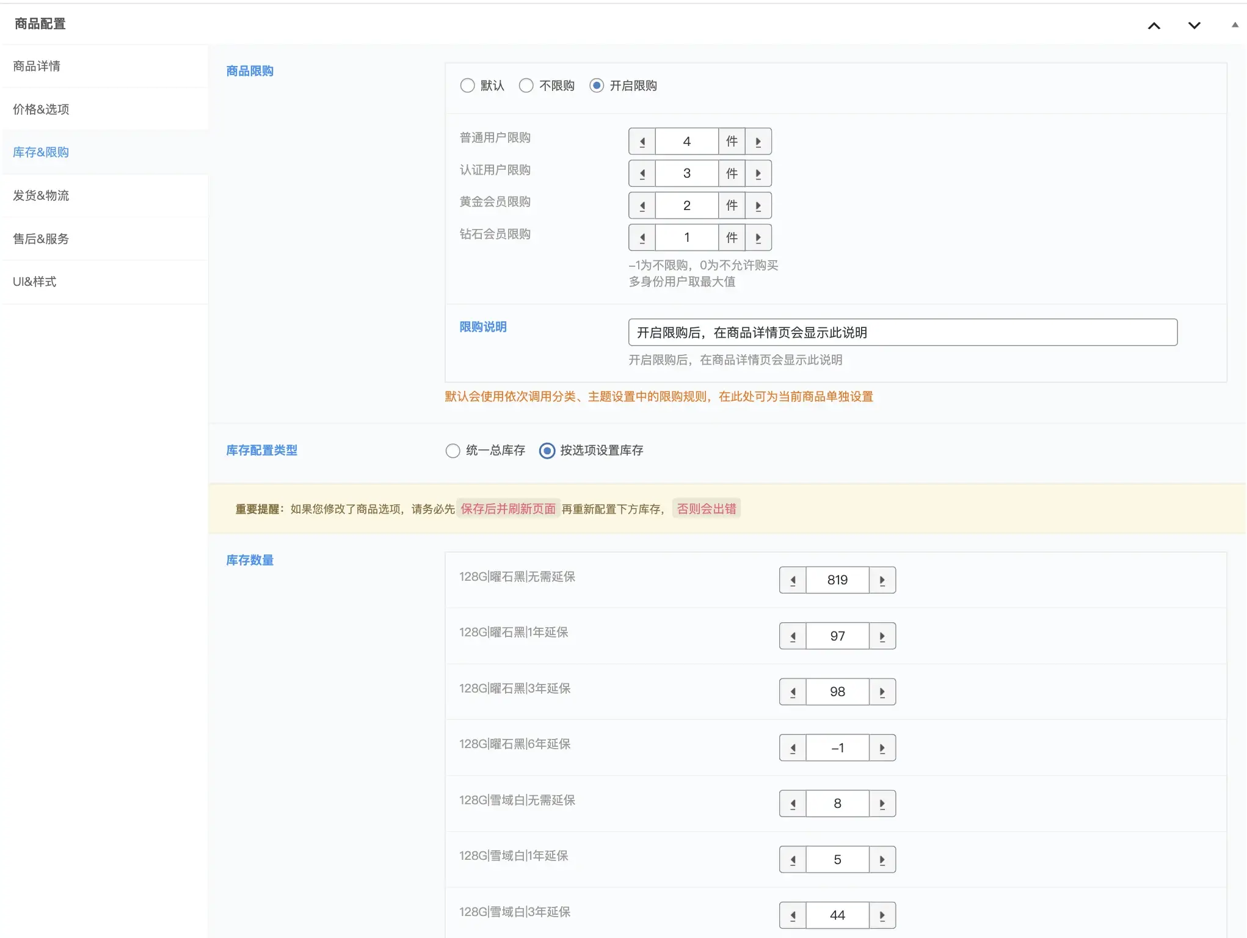Decrease stock for 128G|曜石黑|1年延保
Screen dimensions: 1247x938
(793, 636)
